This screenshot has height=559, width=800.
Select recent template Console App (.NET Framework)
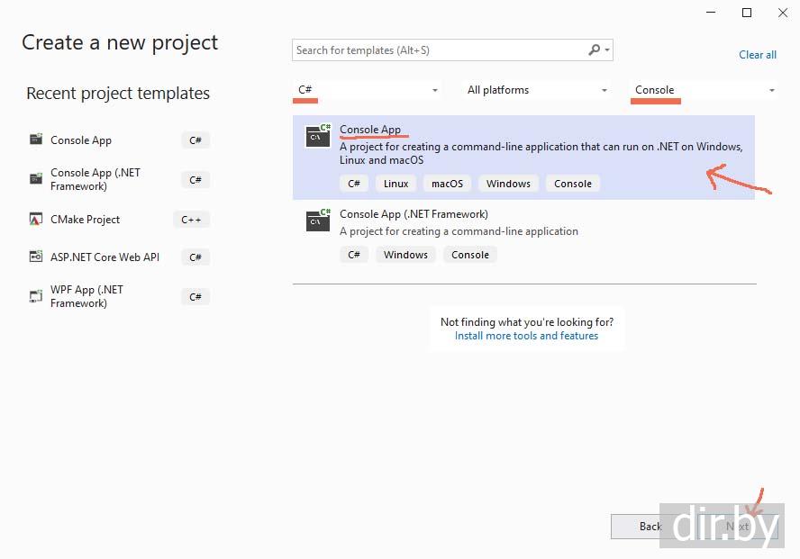(120, 179)
